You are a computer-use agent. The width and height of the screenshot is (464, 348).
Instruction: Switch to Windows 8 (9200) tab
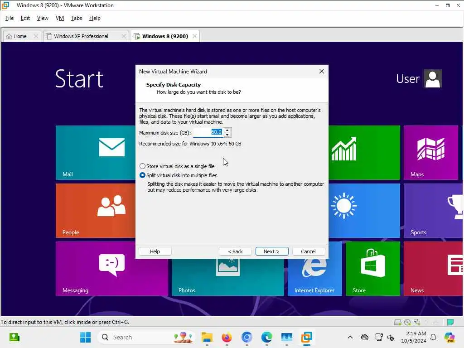165,36
